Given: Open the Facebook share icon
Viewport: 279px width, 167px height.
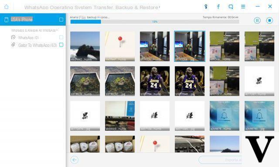Looking at the screenshot, I should (218, 7).
